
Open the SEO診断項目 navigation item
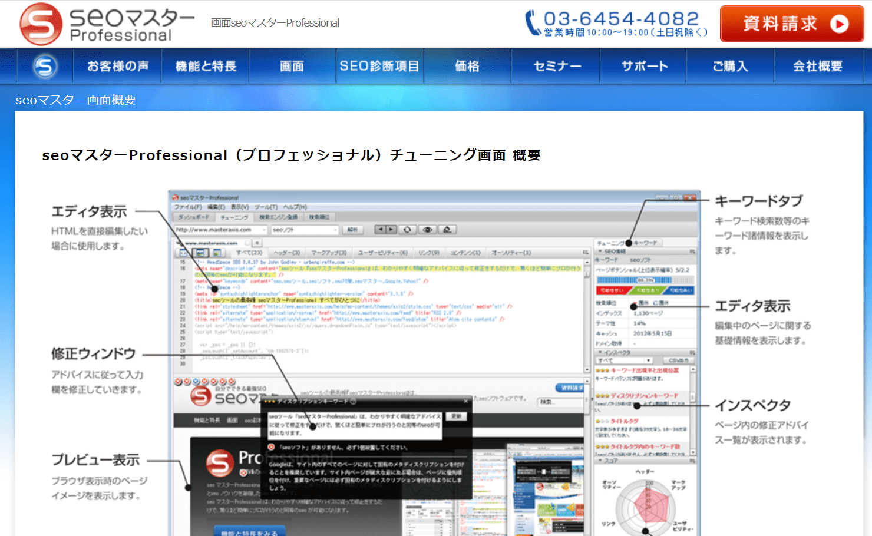coord(379,66)
